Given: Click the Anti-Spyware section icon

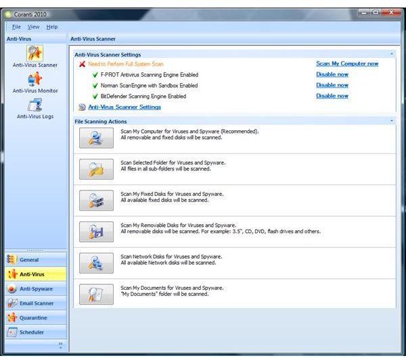Looking at the screenshot, I should coord(12,288).
